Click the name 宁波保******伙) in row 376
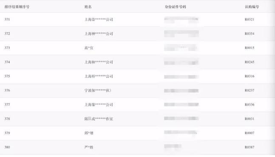The height and width of the screenshot is (157, 275). pos(98,90)
